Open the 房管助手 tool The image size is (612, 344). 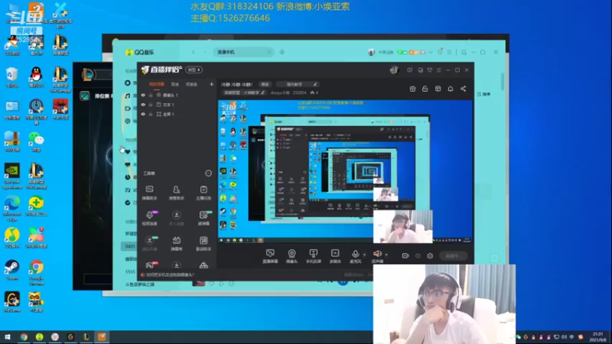coord(177,193)
